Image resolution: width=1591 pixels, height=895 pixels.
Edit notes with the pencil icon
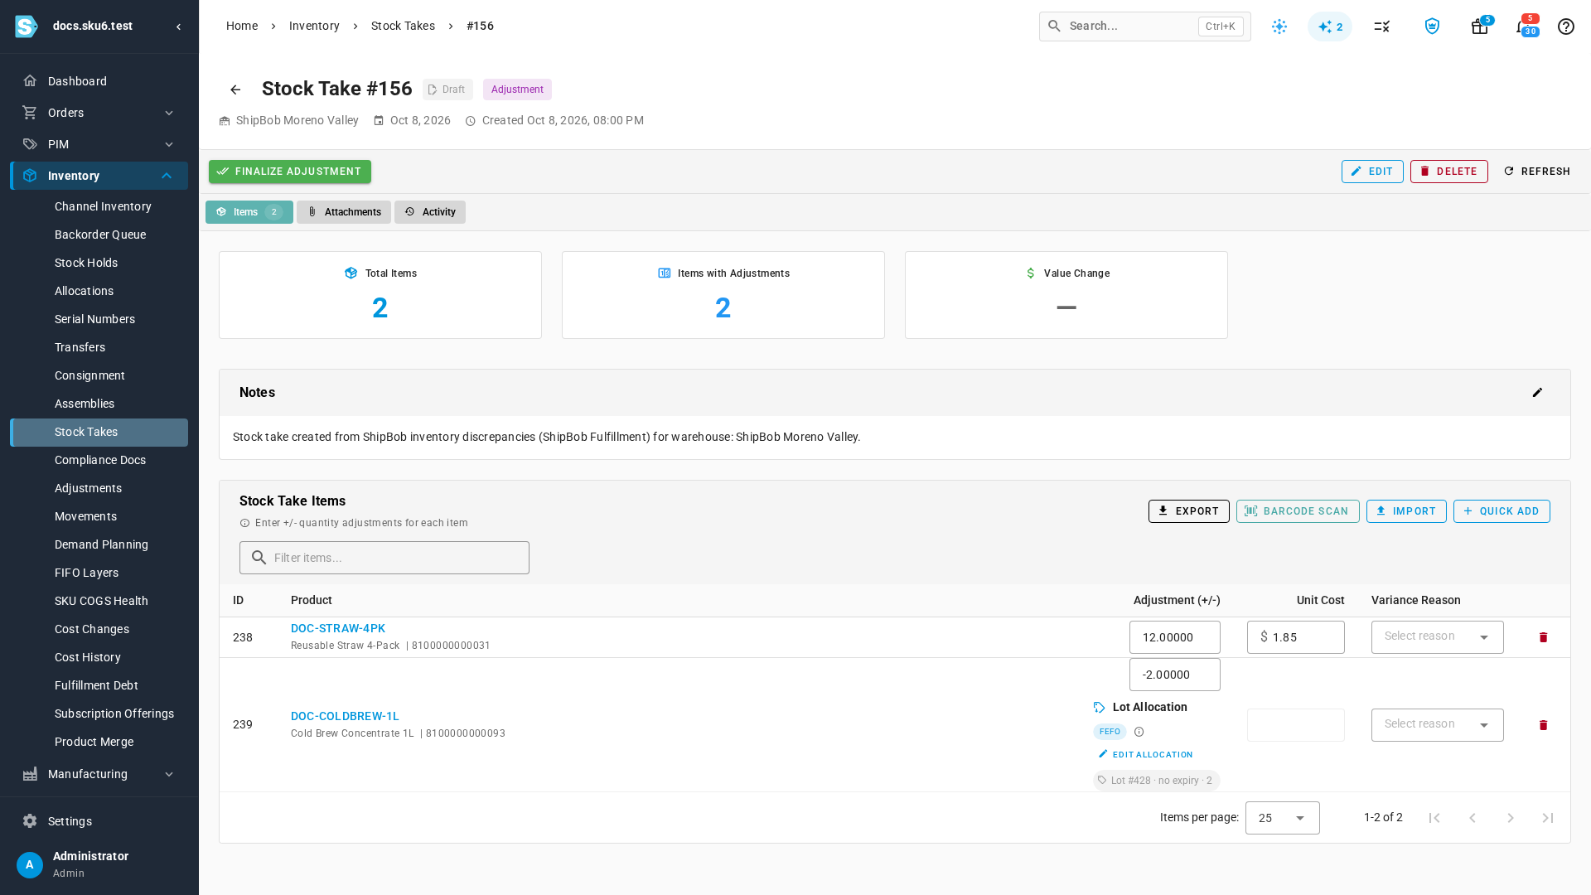pyautogui.click(x=1537, y=393)
